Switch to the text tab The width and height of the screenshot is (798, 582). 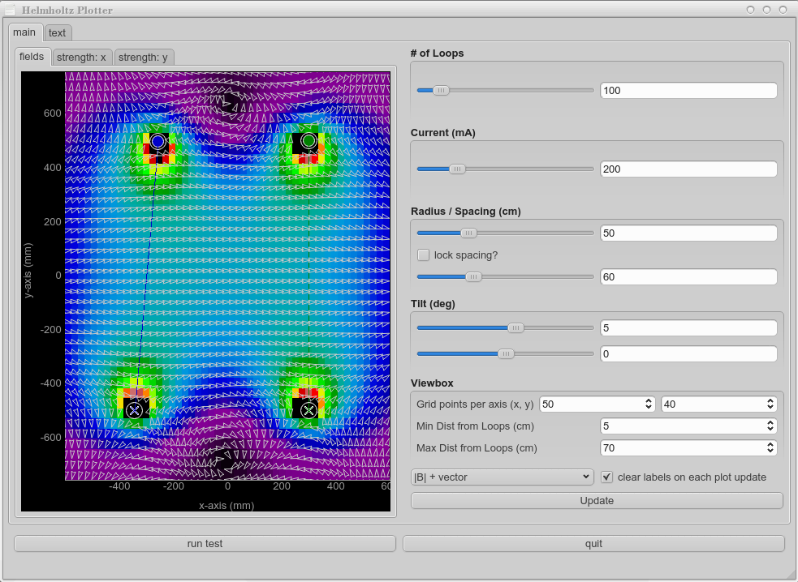coord(57,32)
